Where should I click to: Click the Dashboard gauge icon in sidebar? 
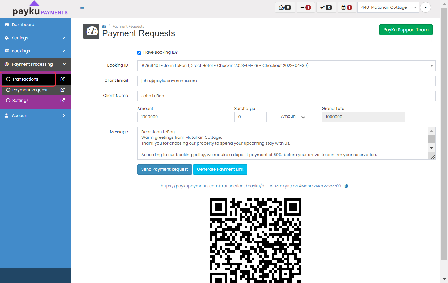click(7, 24)
